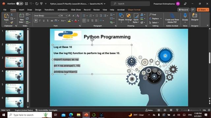211x118 pixels.
Task: Collapse the ribbon chevron
Action: click(207, 25)
